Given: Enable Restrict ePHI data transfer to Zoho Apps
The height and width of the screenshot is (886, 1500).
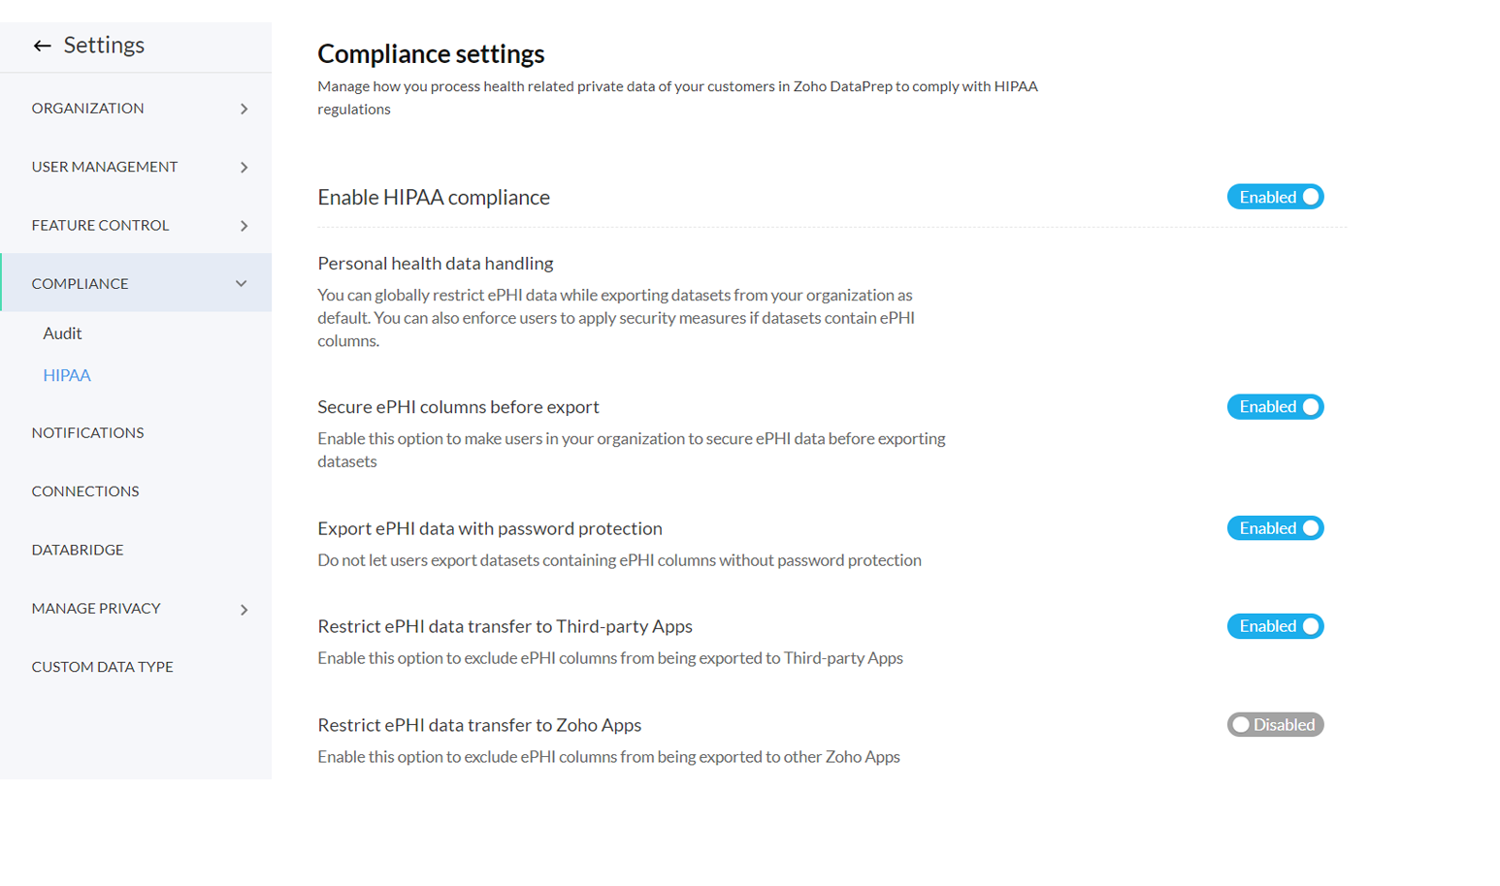Looking at the screenshot, I should [1275, 724].
